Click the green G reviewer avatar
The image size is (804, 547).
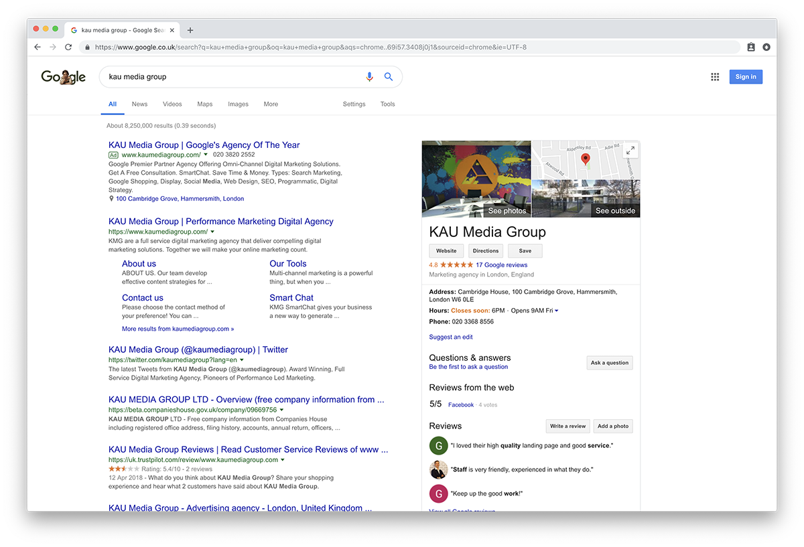click(x=438, y=445)
